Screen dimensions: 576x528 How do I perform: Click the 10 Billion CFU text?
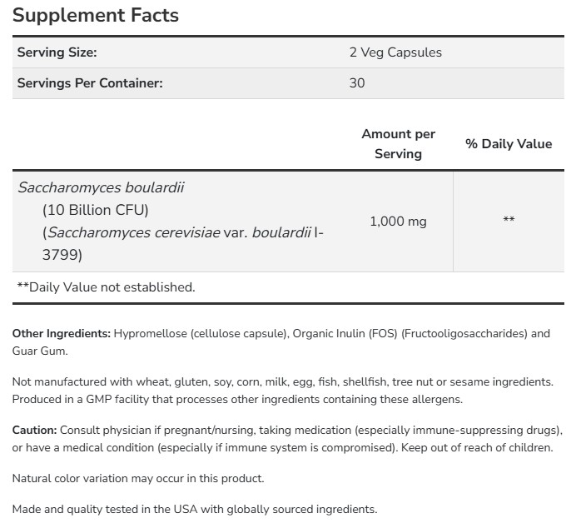tap(95, 209)
